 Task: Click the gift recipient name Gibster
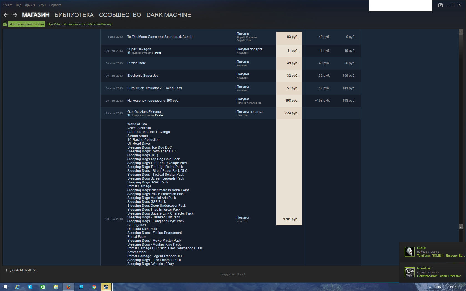pyautogui.click(x=159, y=115)
